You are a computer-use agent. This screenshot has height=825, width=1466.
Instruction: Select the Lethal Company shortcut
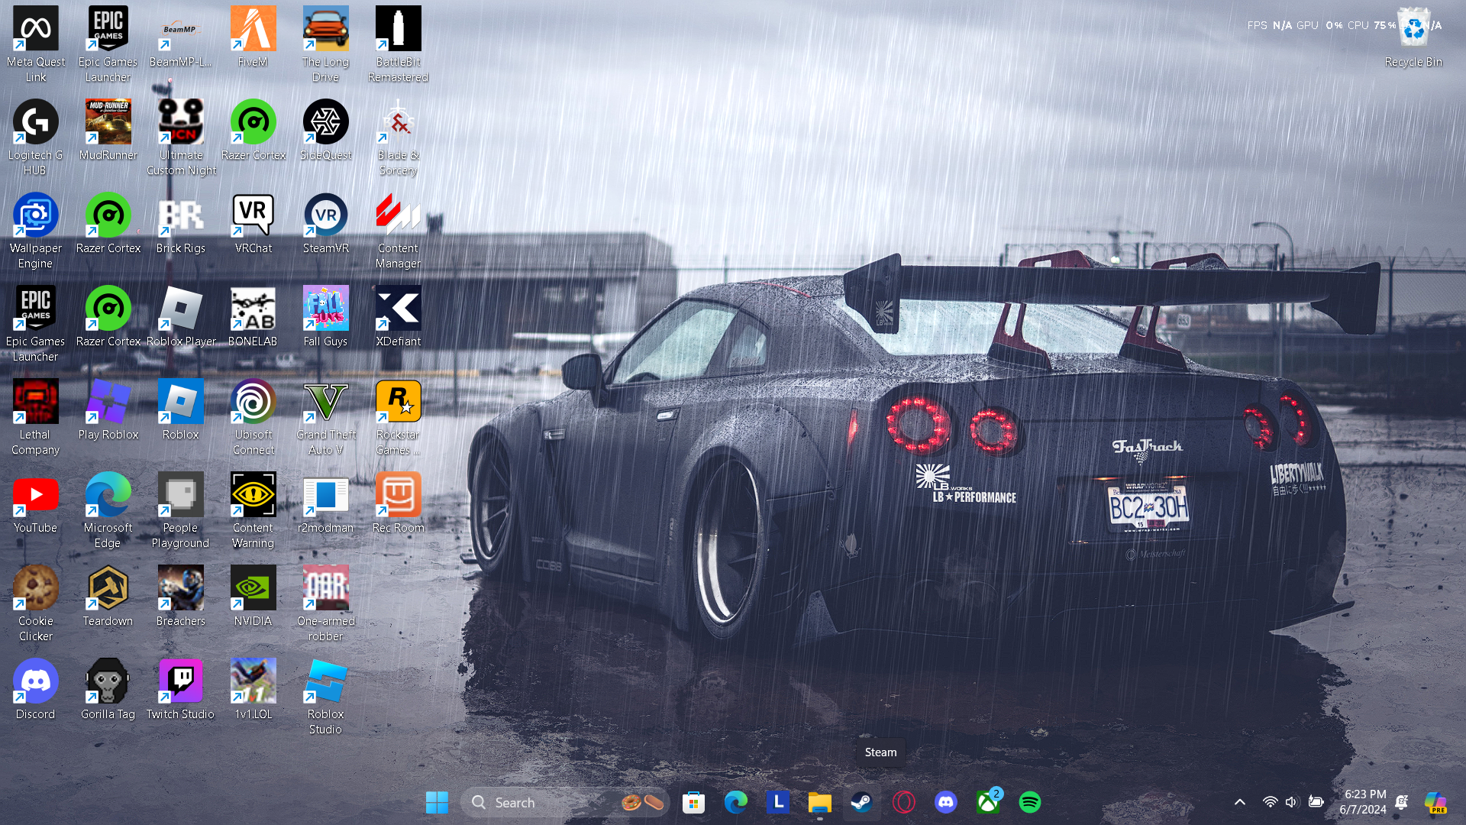35,416
